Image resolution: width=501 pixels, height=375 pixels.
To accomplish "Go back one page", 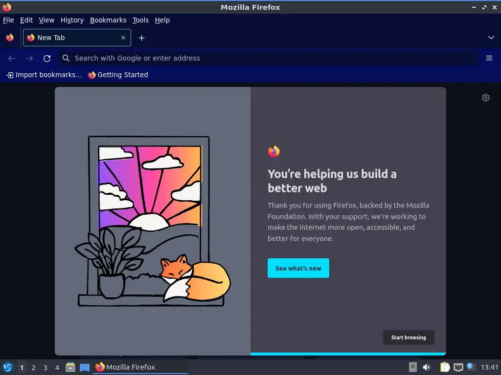I will click(x=12, y=58).
